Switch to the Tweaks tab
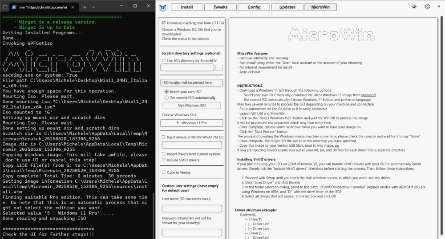445x239 pixels. pyautogui.click(x=220, y=7)
